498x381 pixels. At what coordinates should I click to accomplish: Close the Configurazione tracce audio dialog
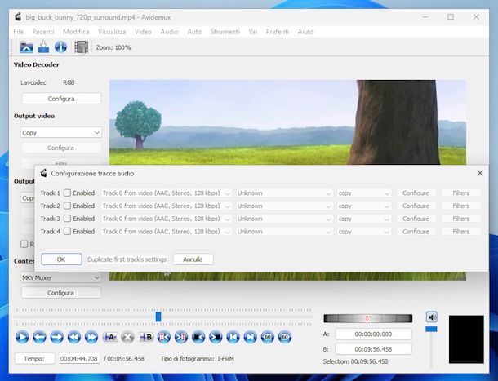[480, 173]
